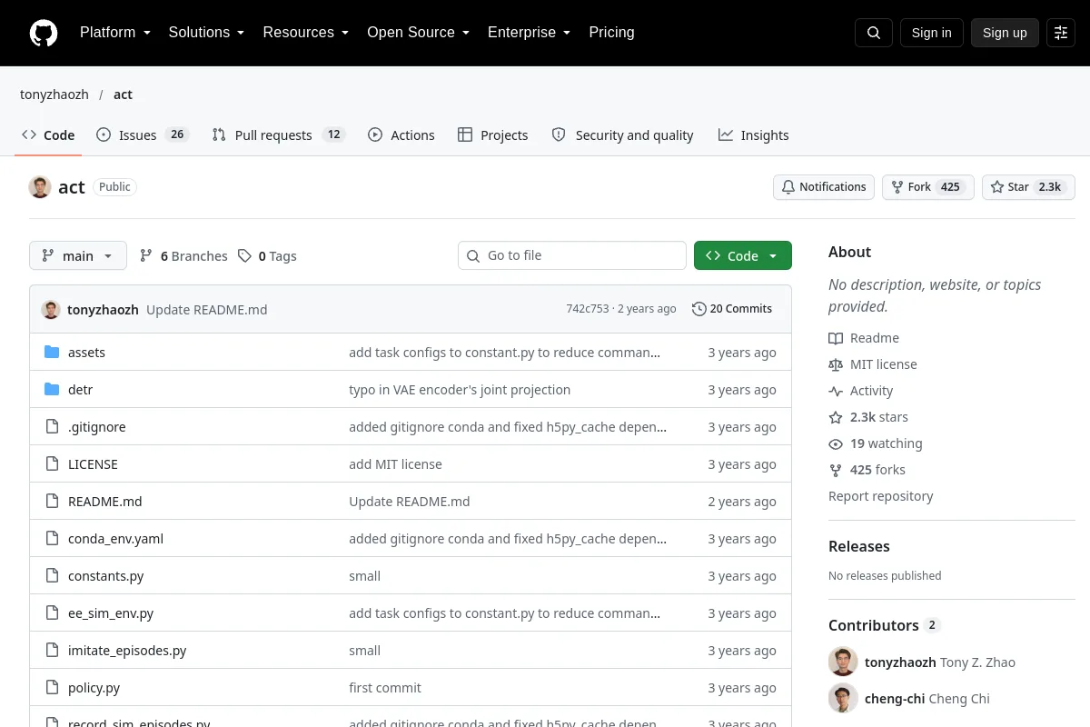Viewport: 1090px width, 727px height.
Task: Open the green Code dropdown
Action: click(743, 256)
